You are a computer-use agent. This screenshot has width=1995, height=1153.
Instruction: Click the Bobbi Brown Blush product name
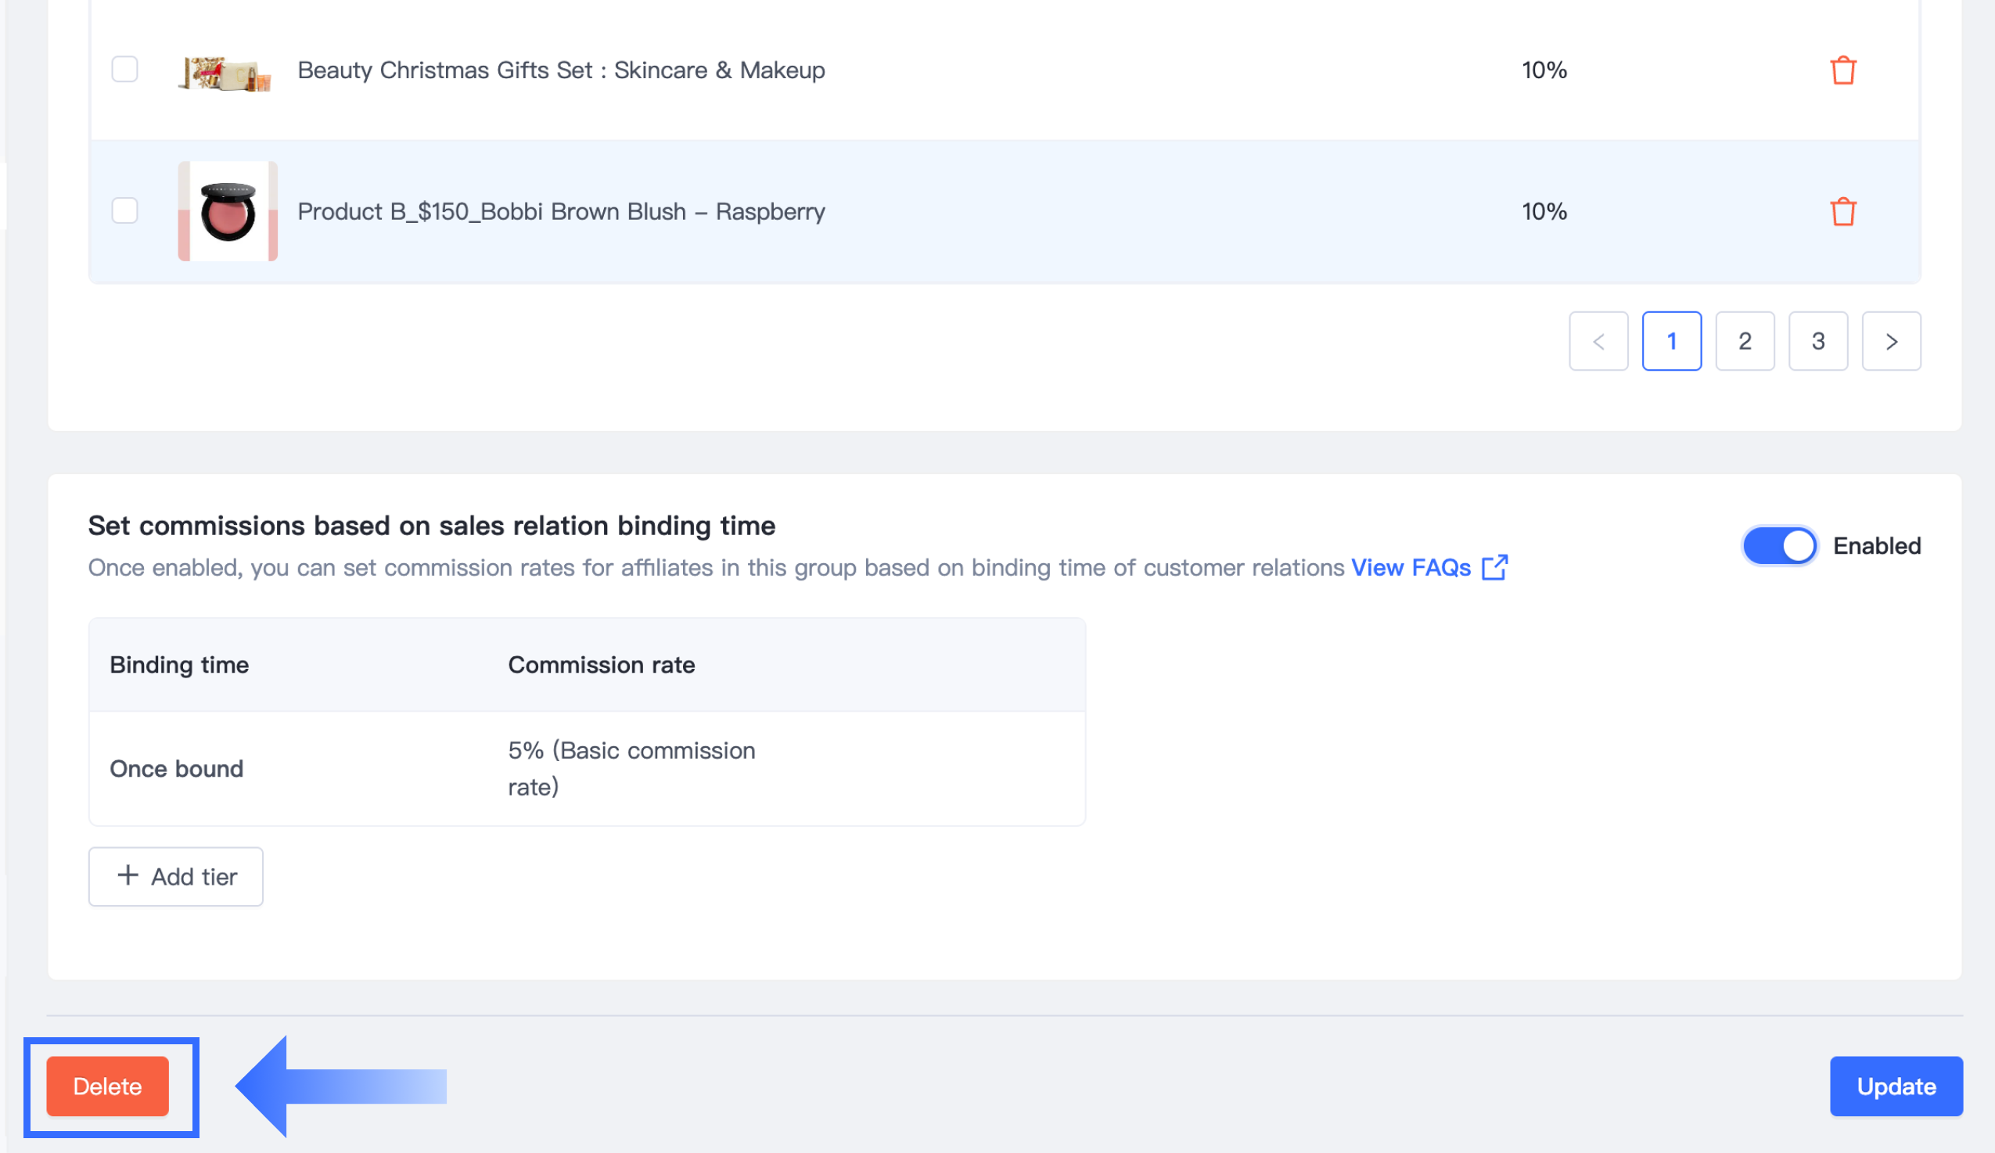[x=560, y=211]
